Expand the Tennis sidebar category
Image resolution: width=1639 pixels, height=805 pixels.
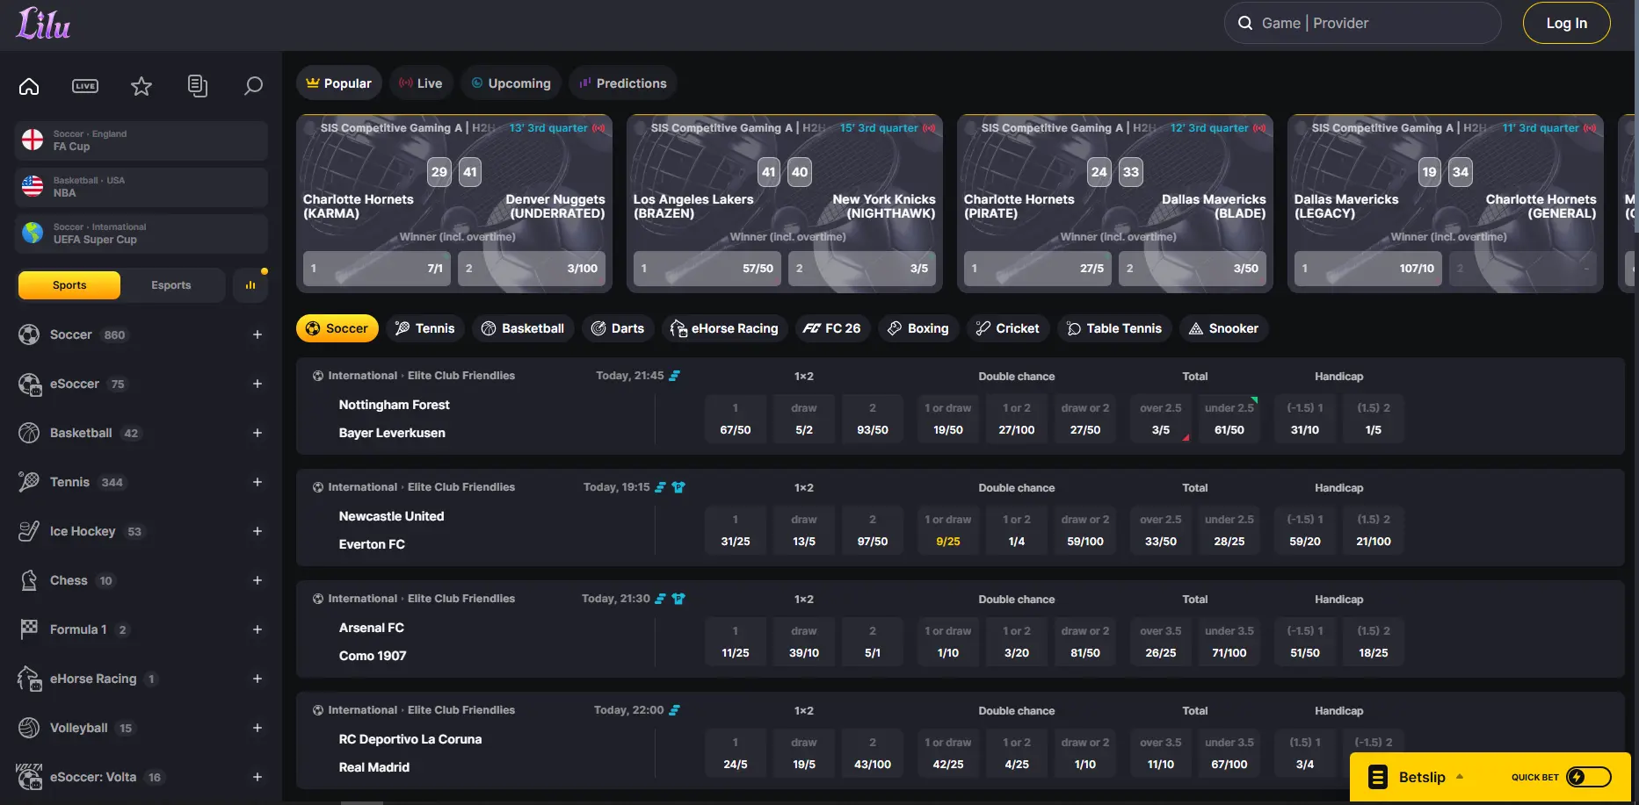(257, 482)
